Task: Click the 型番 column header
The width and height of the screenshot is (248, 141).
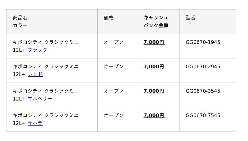Action: [x=191, y=18]
